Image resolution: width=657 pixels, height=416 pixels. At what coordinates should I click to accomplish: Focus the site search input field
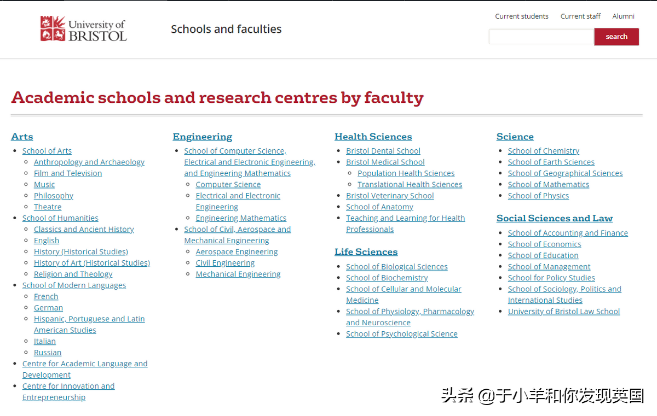(x=541, y=37)
